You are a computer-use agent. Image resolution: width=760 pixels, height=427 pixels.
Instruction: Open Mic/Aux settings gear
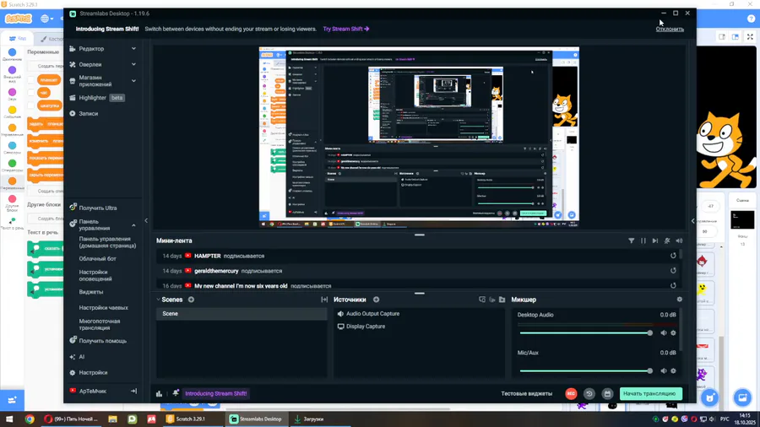pos(673,370)
